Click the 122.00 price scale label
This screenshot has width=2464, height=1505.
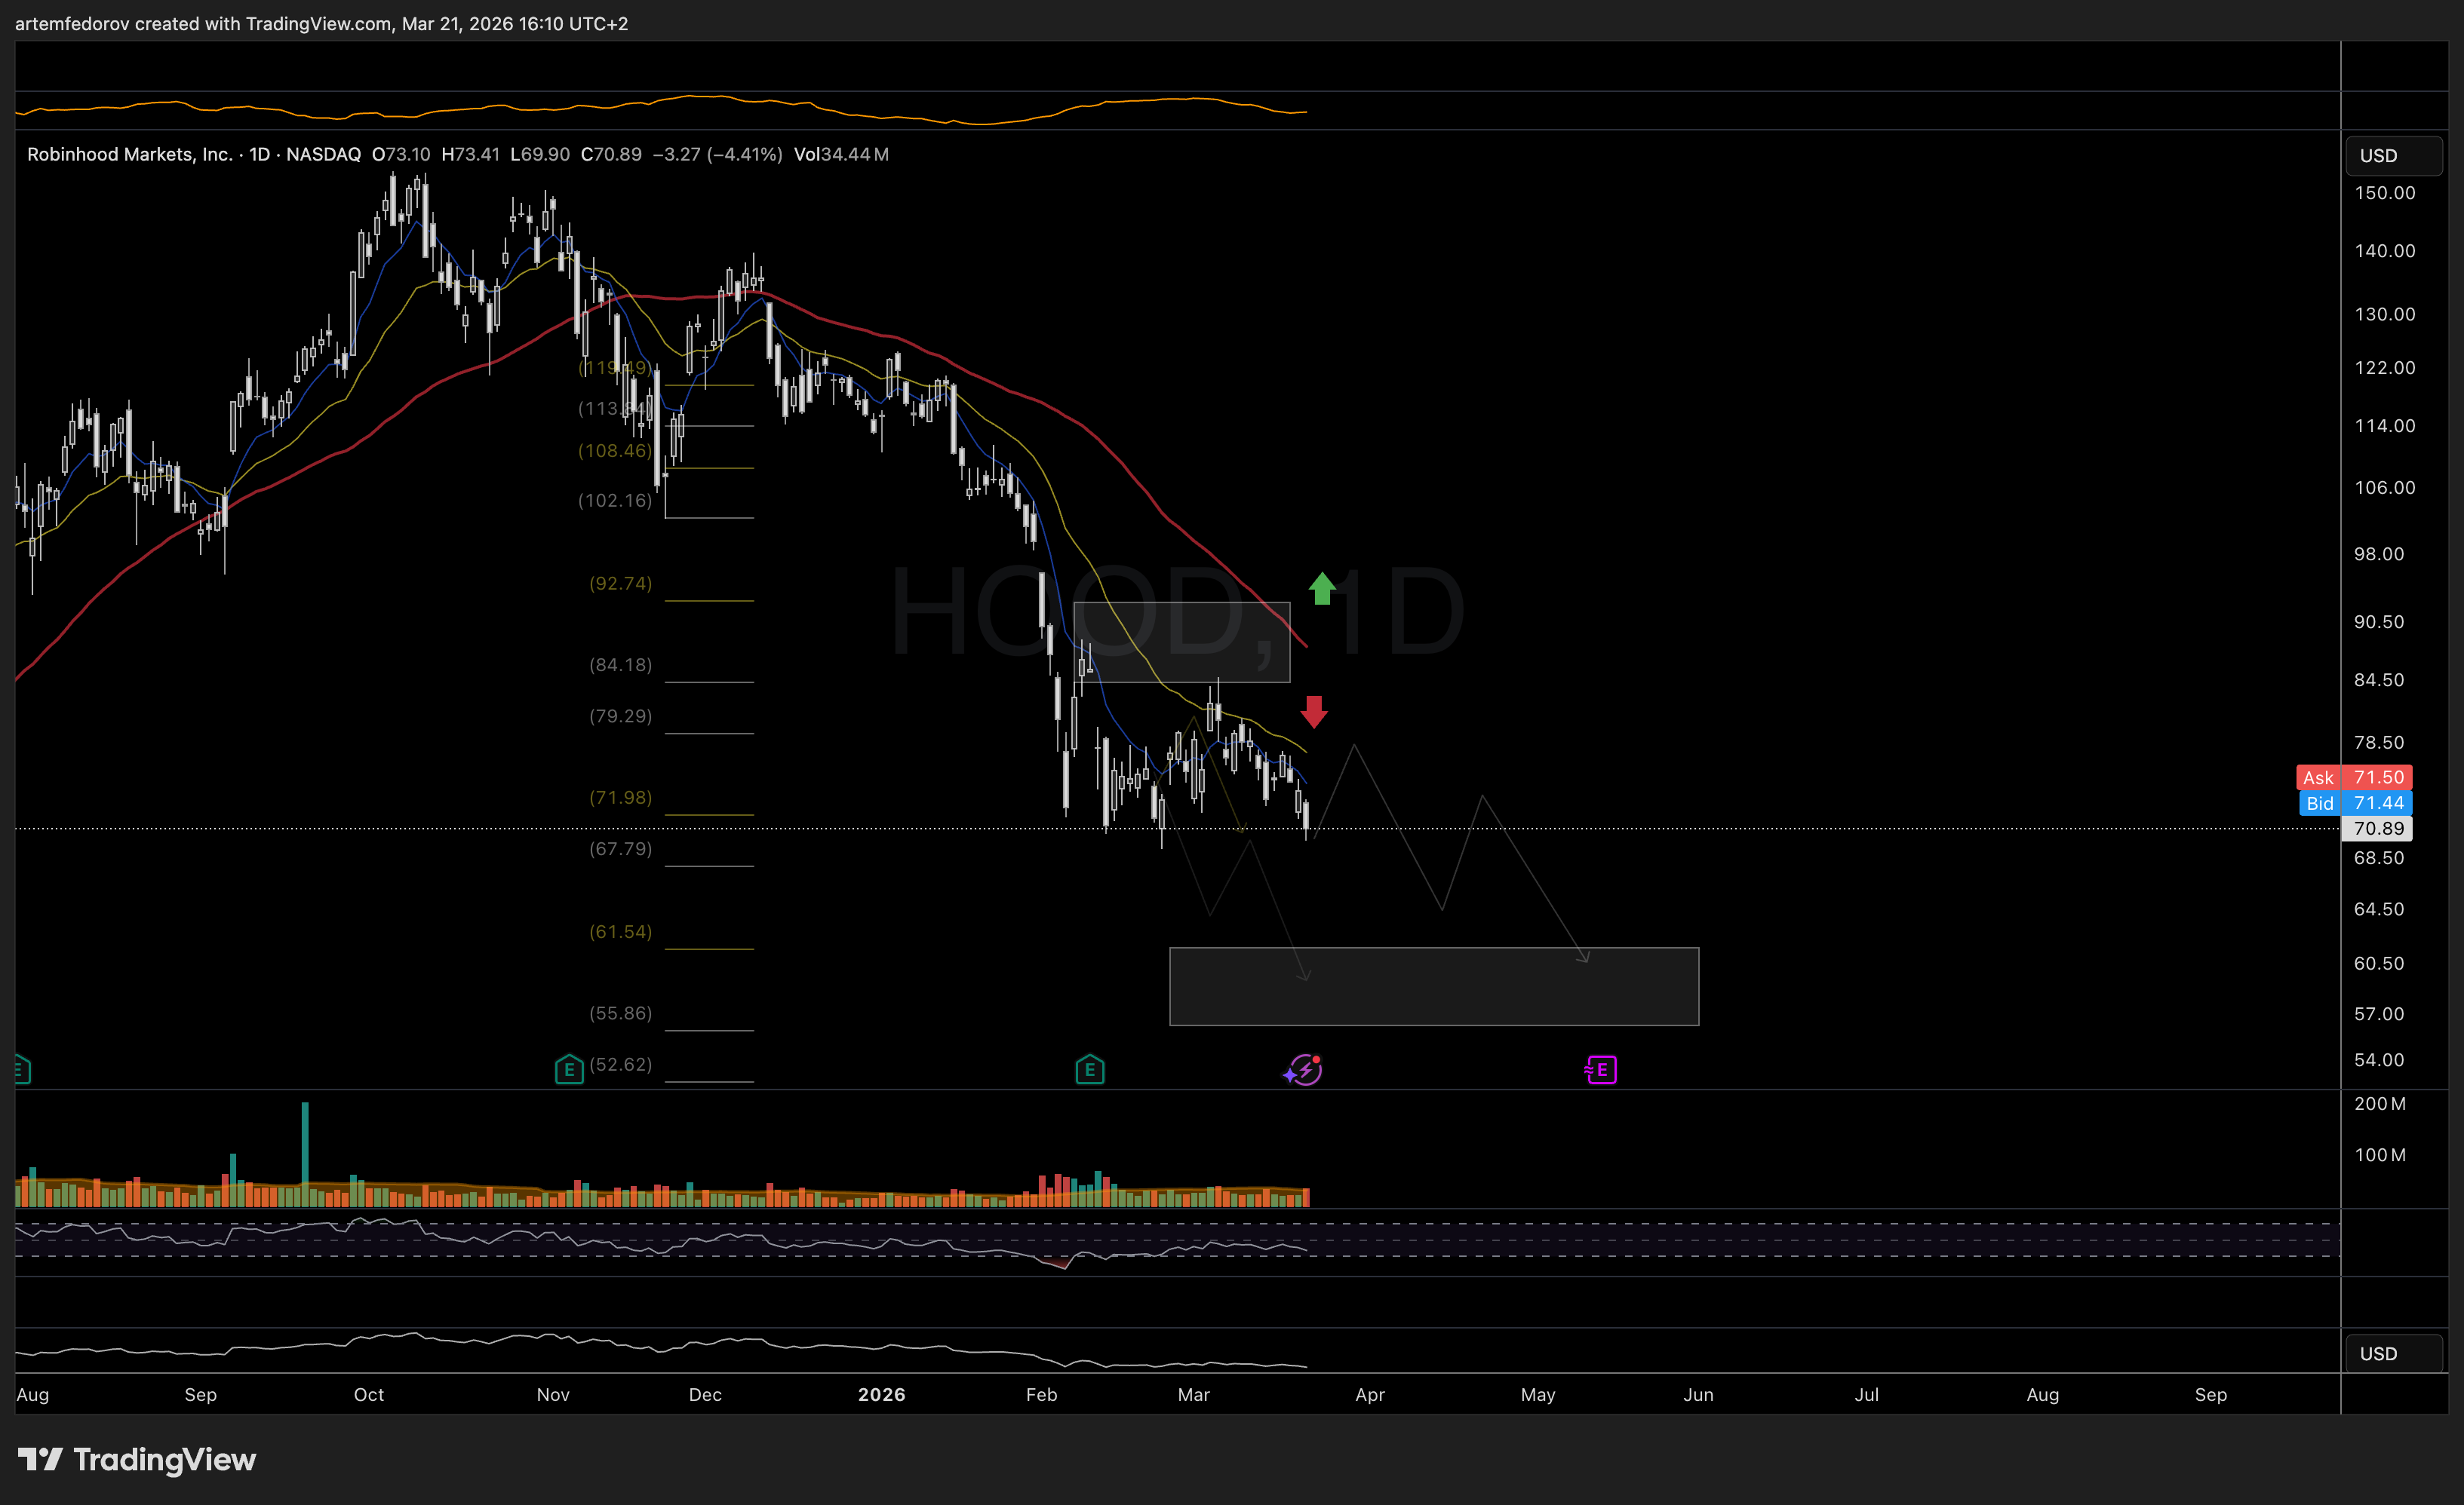click(x=2384, y=368)
